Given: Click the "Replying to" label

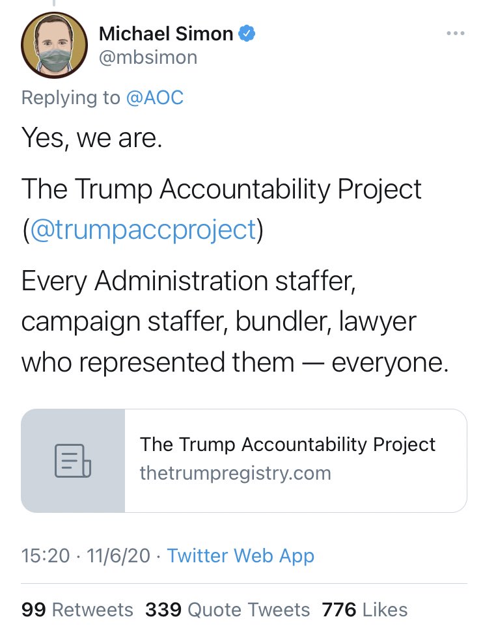Looking at the screenshot, I should (70, 98).
